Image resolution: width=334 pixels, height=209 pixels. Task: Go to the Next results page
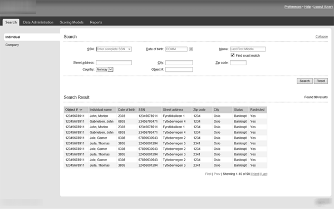coord(256,174)
